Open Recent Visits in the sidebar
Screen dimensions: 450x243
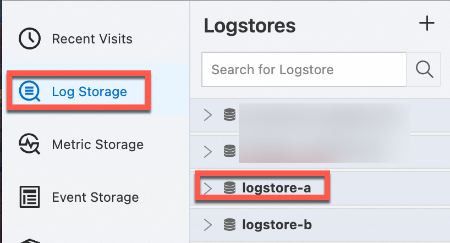[92, 39]
